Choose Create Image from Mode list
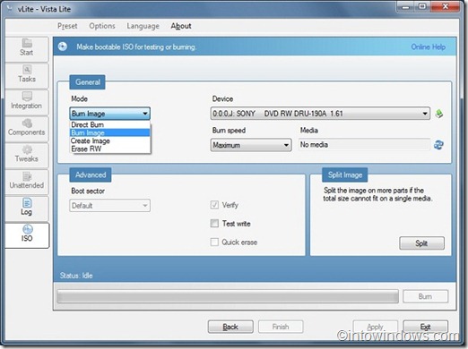This screenshot has height=349, width=468. [110, 140]
